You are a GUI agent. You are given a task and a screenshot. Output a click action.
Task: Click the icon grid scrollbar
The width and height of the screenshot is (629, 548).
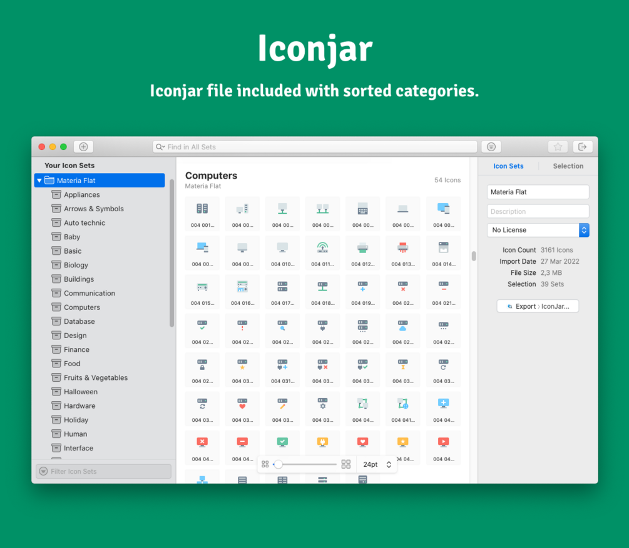coord(474,256)
